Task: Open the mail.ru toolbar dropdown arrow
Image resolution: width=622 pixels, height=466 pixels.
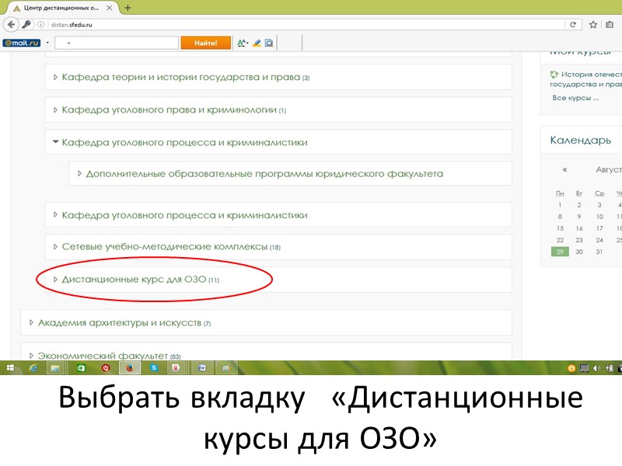Action: (x=47, y=43)
